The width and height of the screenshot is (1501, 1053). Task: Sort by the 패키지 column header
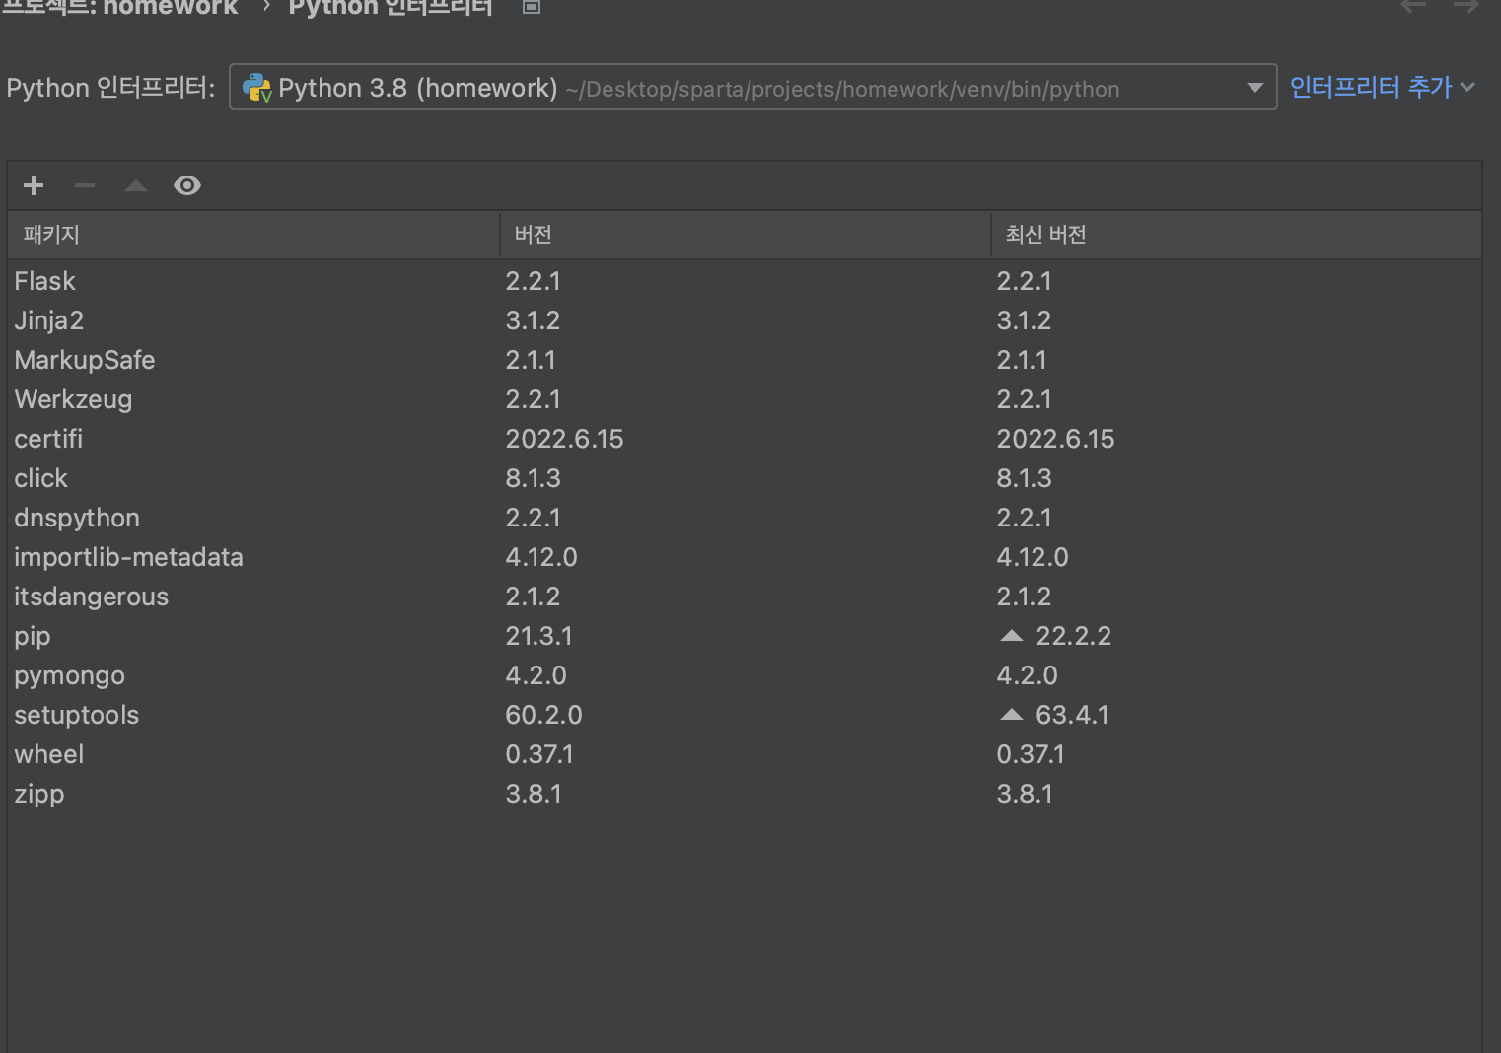pyautogui.click(x=253, y=235)
